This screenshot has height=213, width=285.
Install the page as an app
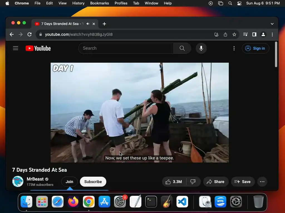216,34
